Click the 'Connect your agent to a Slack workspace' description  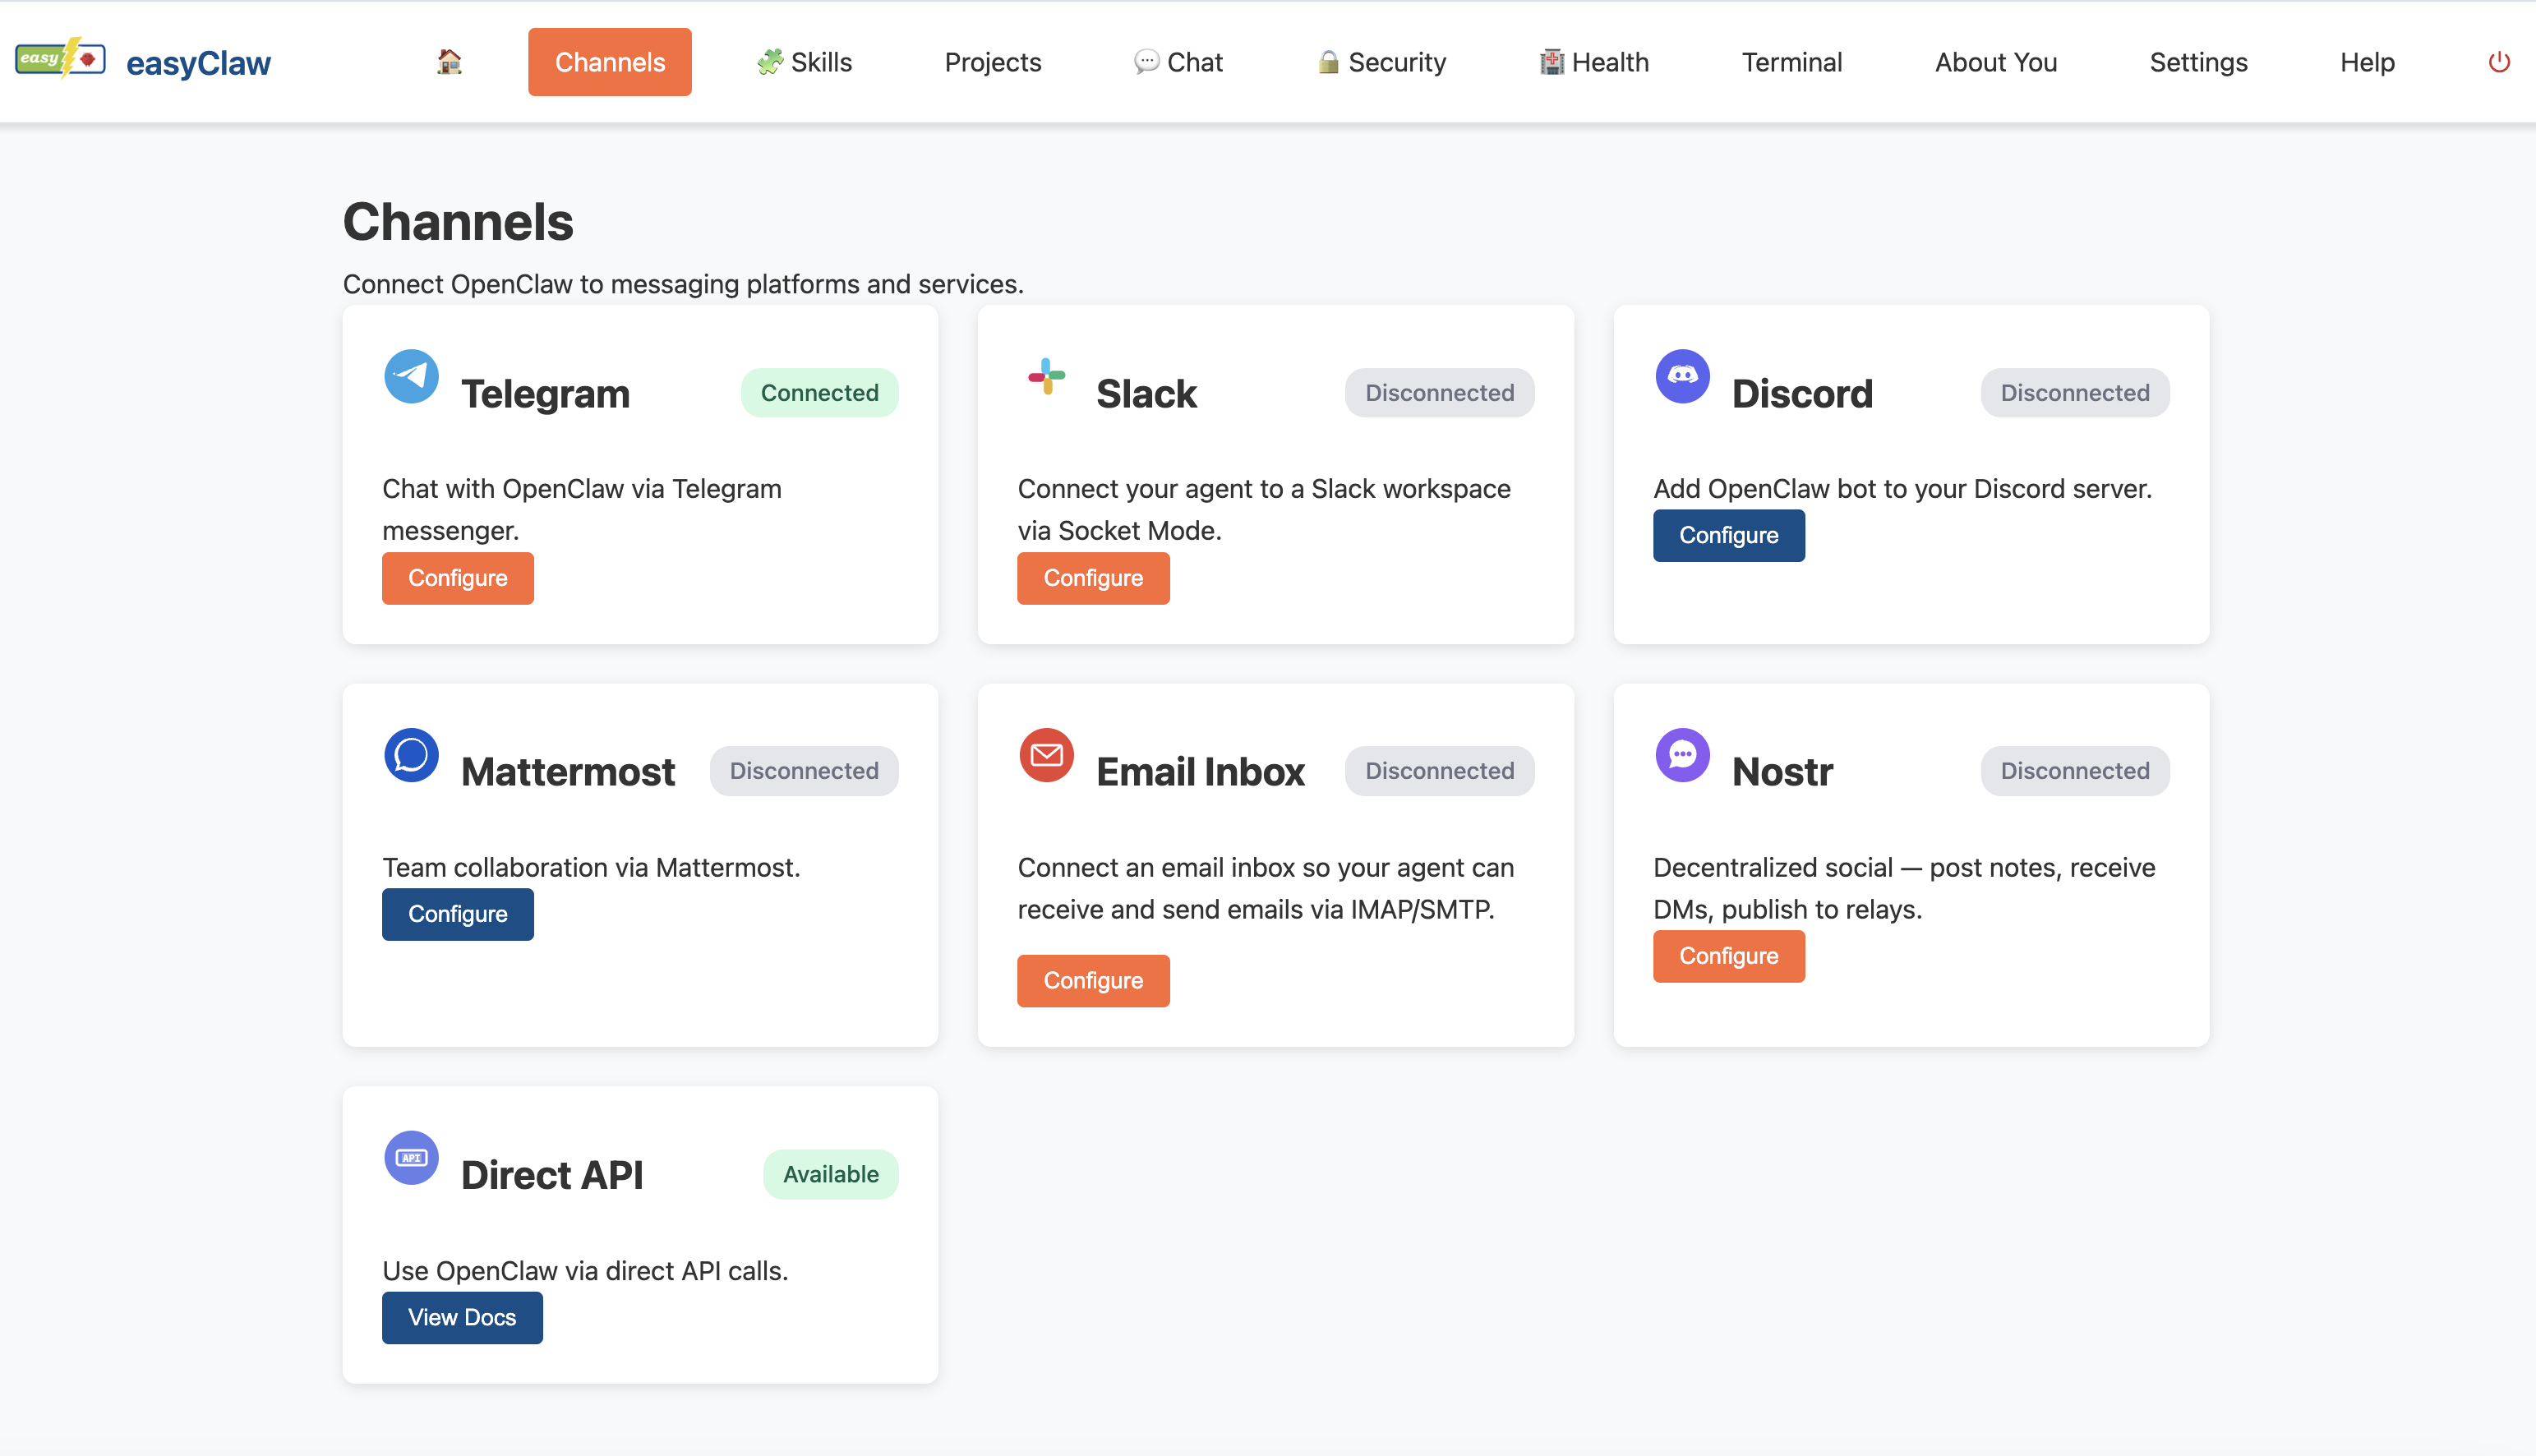tap(1264, 509)
